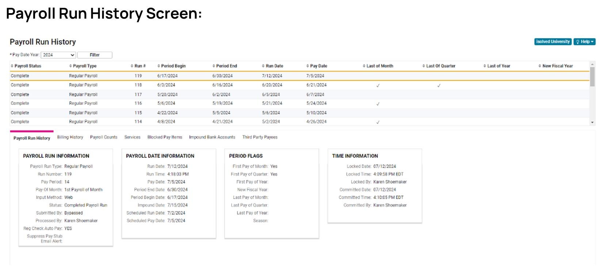This screenshot has width=611, height=275.
Task: Select payroll run 118 row
Action: click(299, 85)
